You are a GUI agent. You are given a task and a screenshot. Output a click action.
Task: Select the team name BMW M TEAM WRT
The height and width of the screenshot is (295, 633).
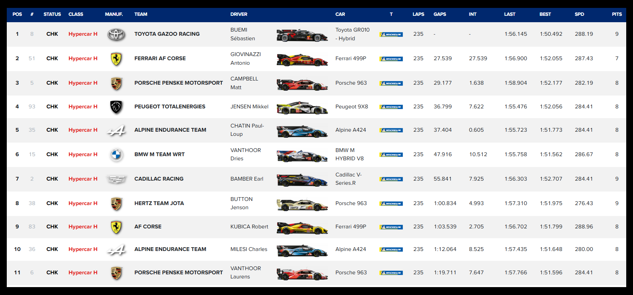pyautogui.click(x=160, y=155)
